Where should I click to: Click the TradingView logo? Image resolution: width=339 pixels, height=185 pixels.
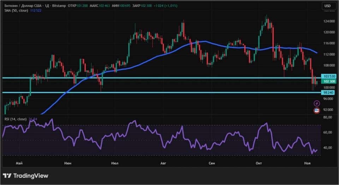[25, 175]
